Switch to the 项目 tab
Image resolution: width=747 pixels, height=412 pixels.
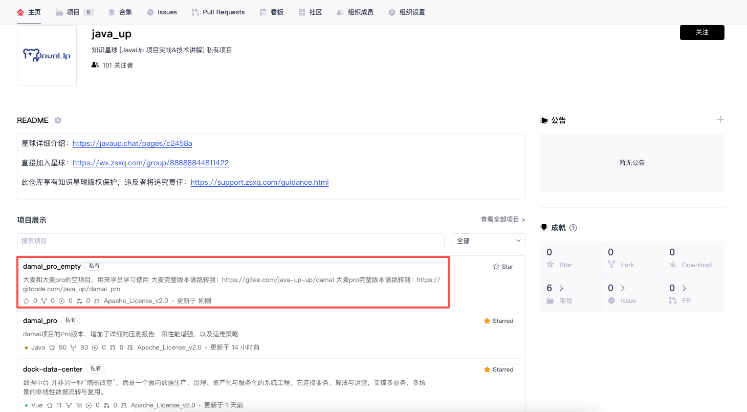(74, 12)
